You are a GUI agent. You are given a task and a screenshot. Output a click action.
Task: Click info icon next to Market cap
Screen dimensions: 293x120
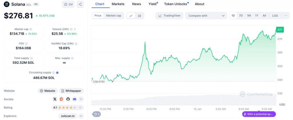(x=31, y=29)
